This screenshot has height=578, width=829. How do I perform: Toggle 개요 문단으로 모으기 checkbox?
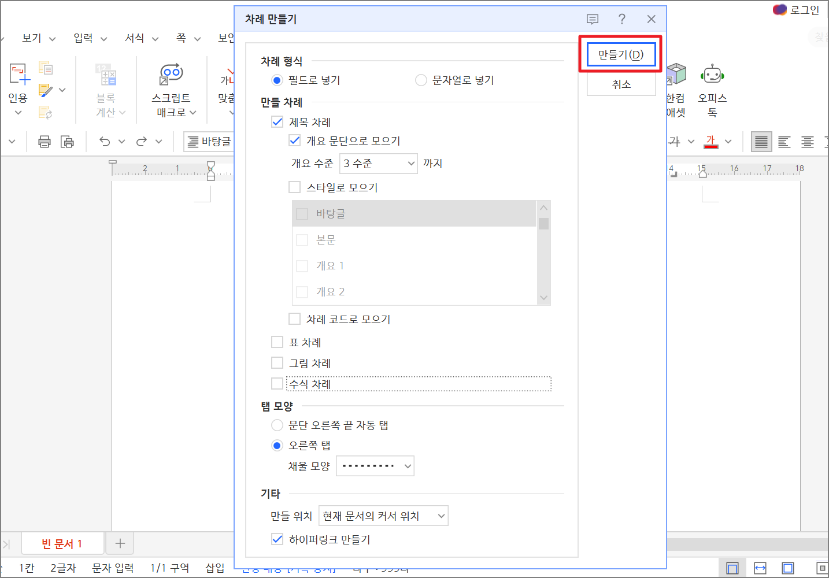(x=295, y=140)
